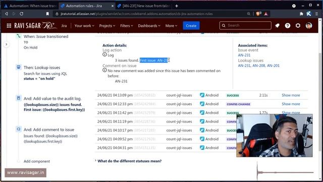
Task: Click count-jql-issues in 04:09:52 row
Action: 179,139
